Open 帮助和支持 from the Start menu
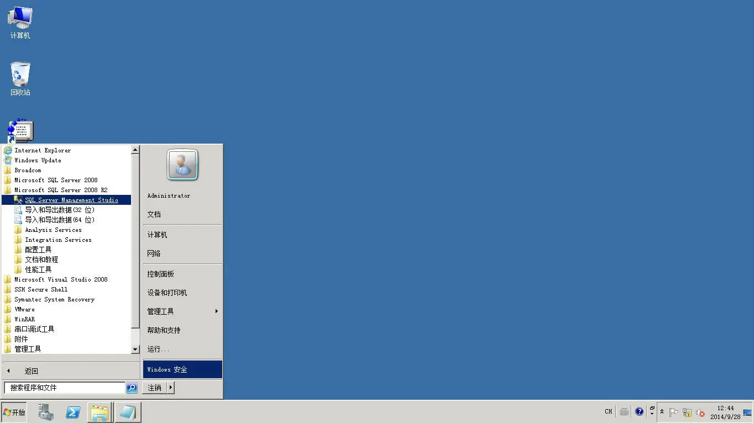The height and width of the screenshot is (424, 754). click(182, 330)
